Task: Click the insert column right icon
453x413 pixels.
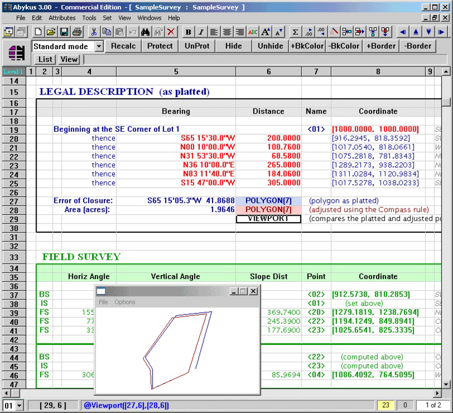Action: coord(360,32)
